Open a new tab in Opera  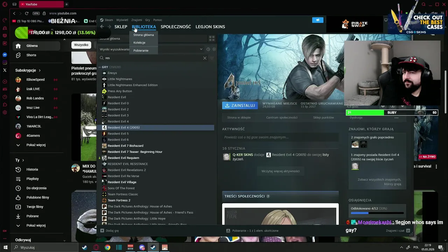pyautogui.click(x=66, y=4)
